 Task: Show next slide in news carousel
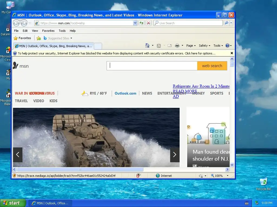175,155
